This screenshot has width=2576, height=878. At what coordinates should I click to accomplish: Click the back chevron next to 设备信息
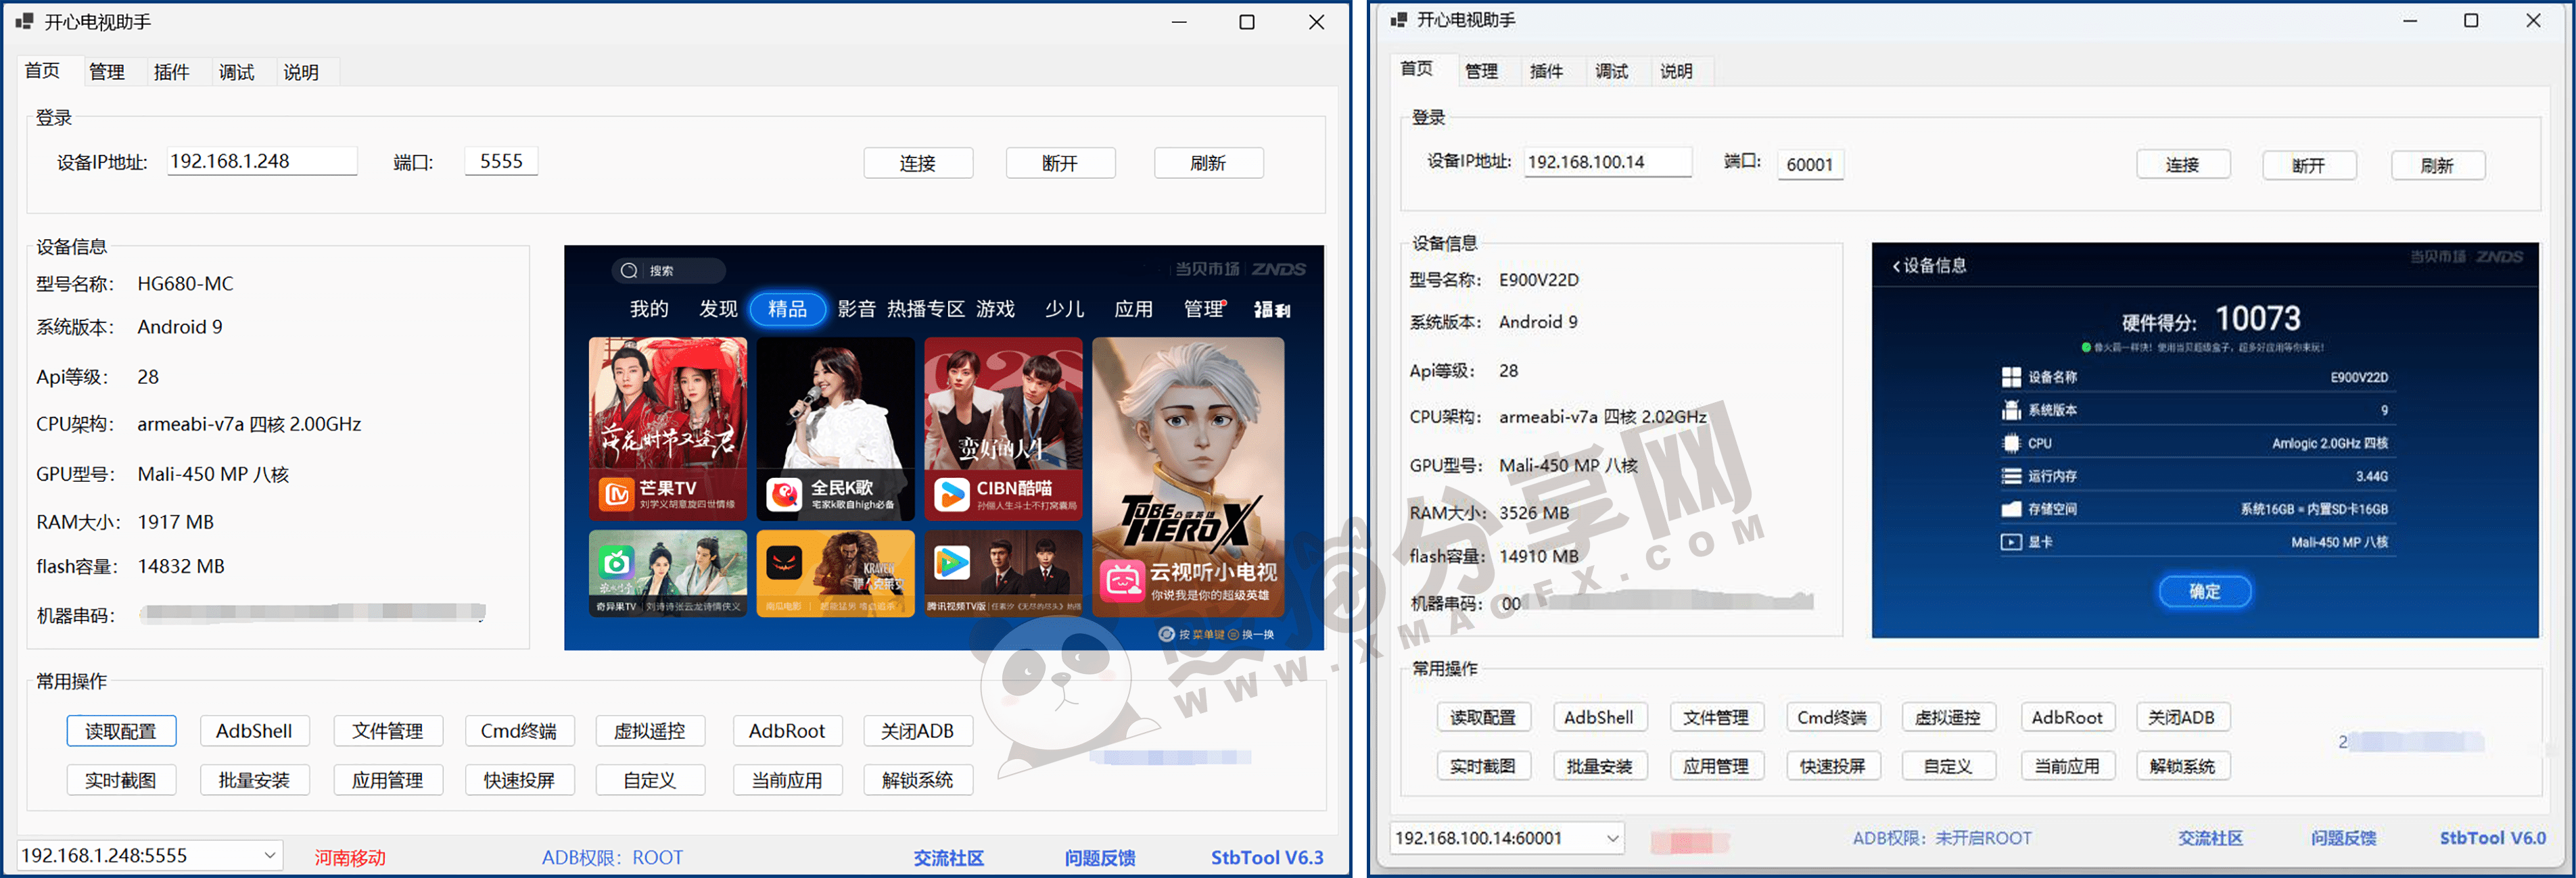pyautogui.click(x=1898, y=267)
